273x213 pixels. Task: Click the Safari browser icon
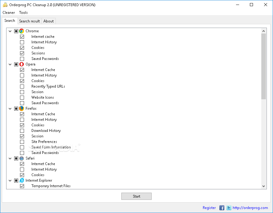(22, 158)
